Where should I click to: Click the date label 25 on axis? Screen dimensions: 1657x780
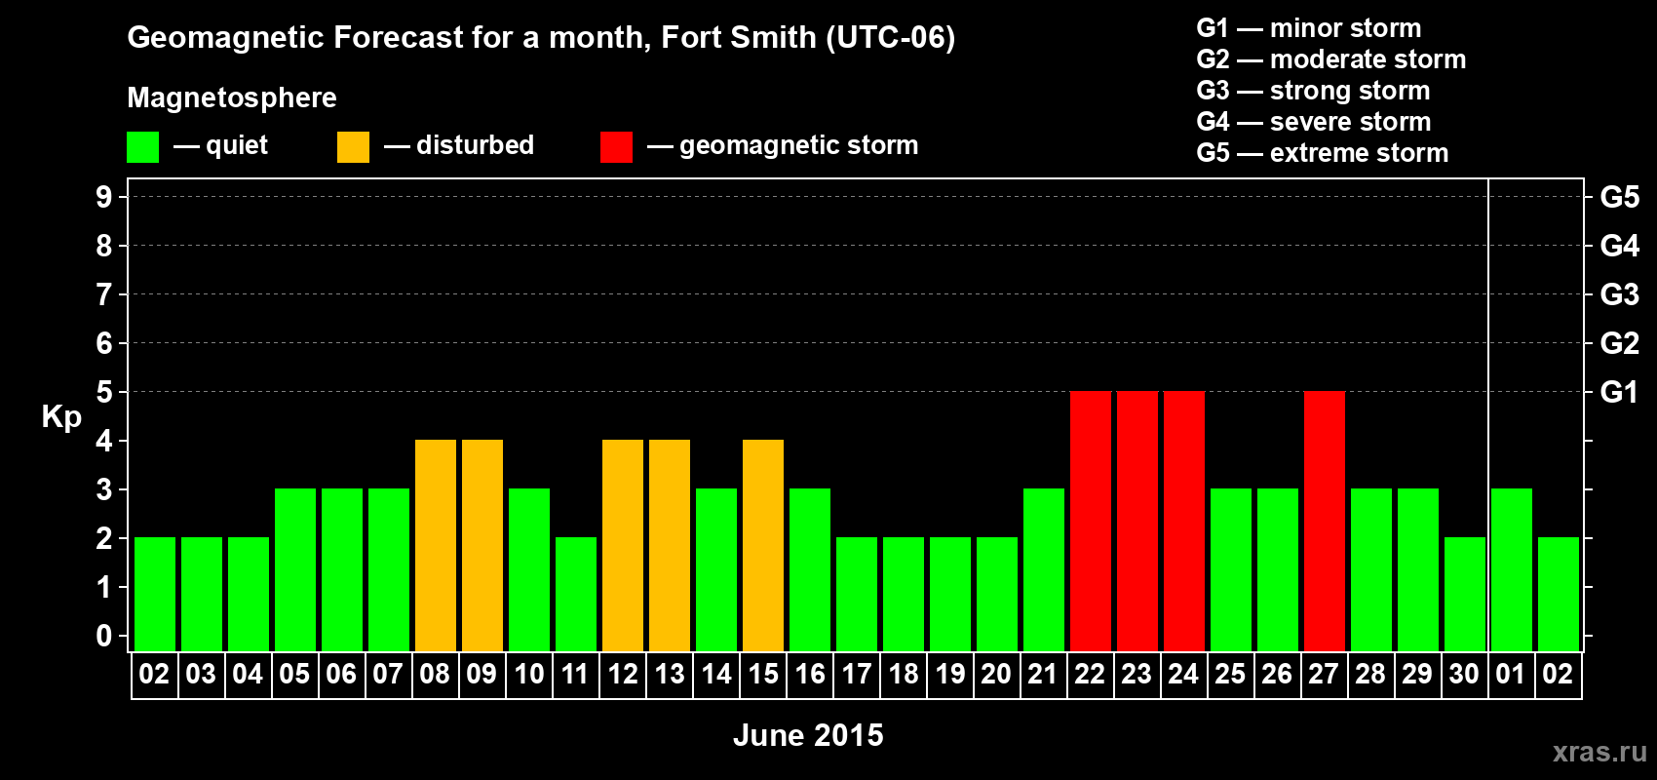[x=1231, y=674]
